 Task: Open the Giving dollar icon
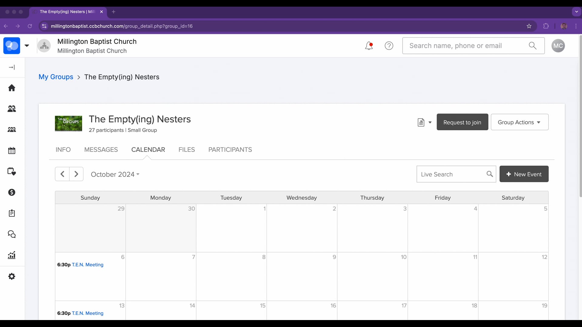point(12,192)
